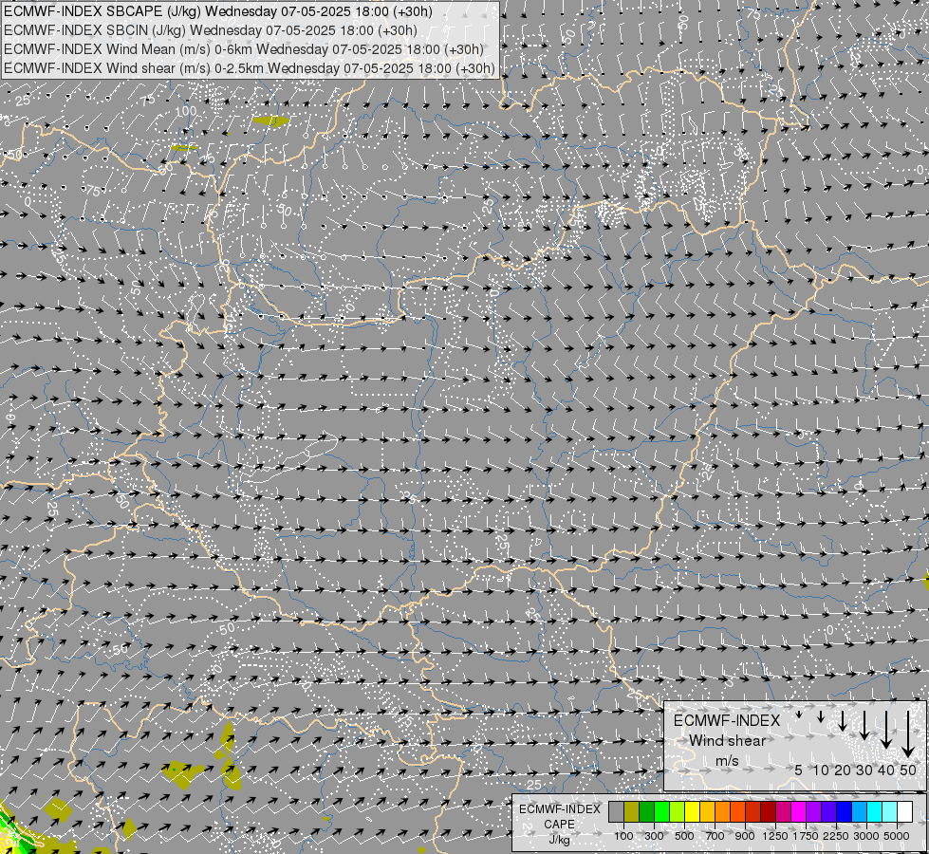929x854 pixels.
Task: Click the 2250 value on CAPE scale
Action: (x=836, y=836)
